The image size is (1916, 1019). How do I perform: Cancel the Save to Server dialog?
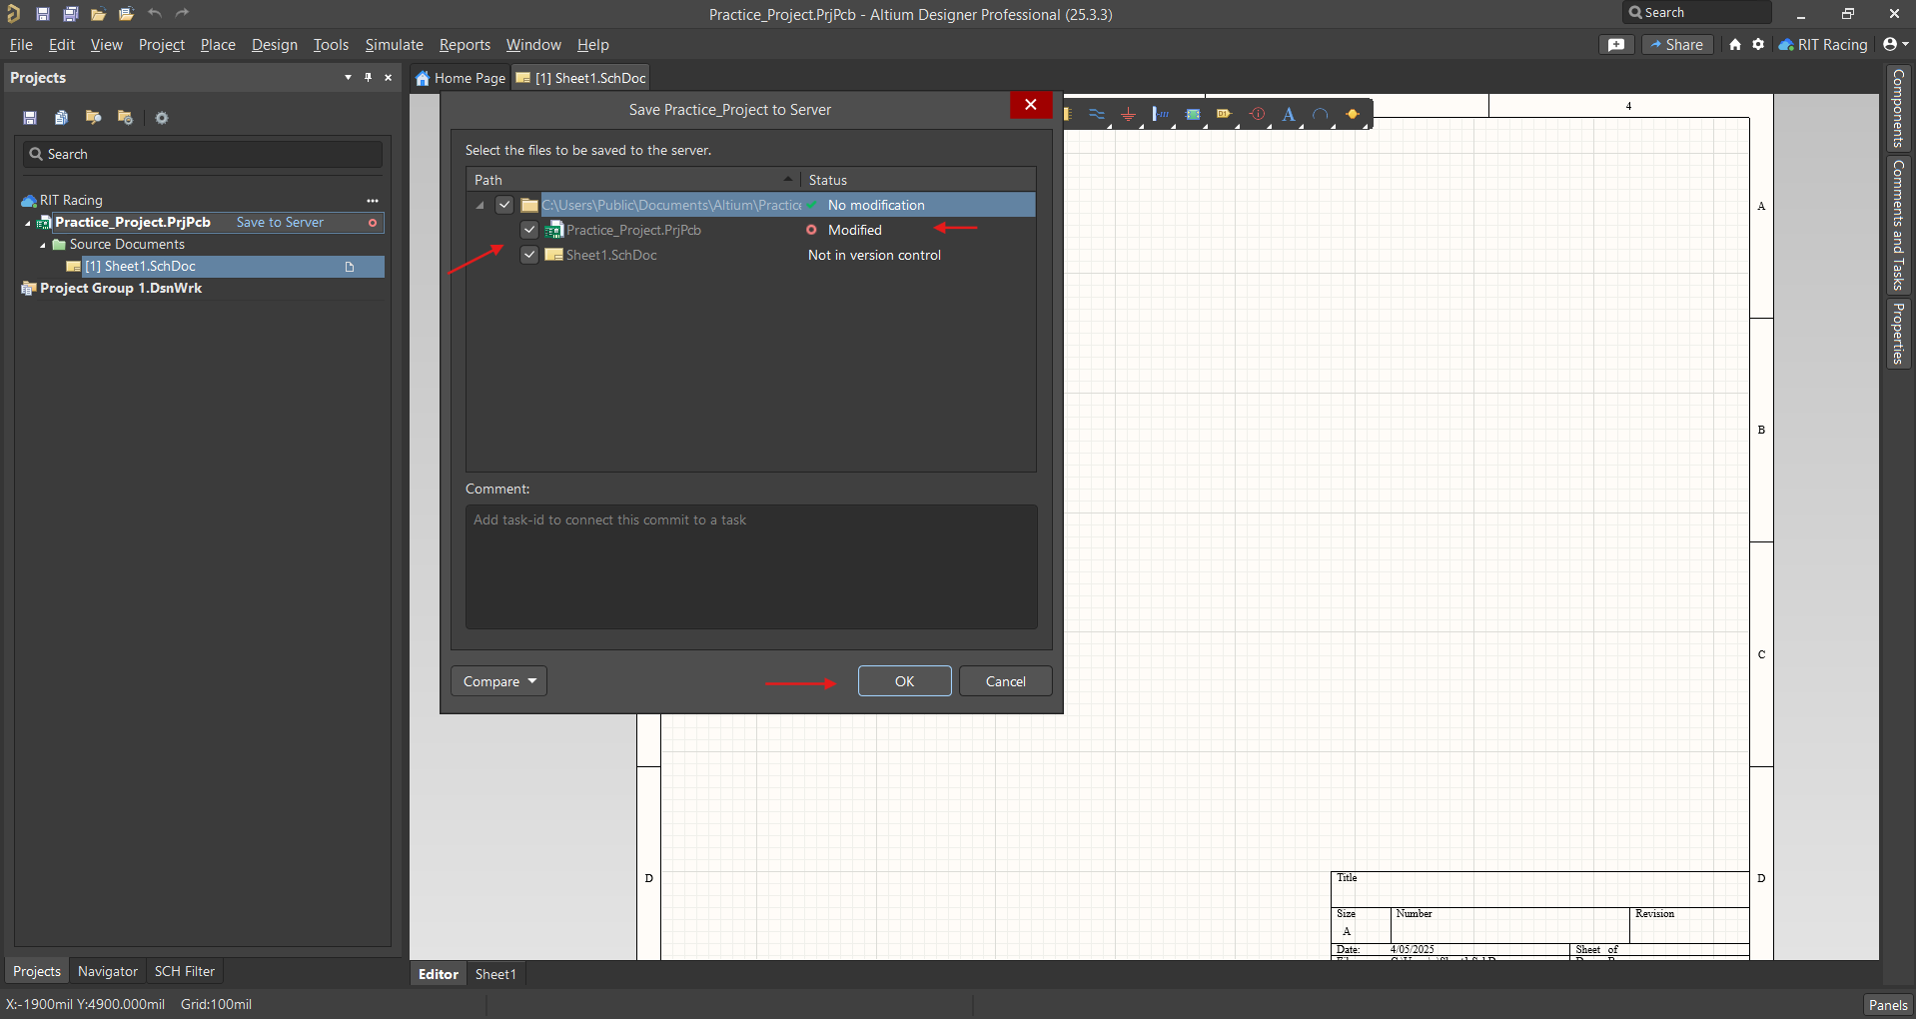click(1006, 681)
